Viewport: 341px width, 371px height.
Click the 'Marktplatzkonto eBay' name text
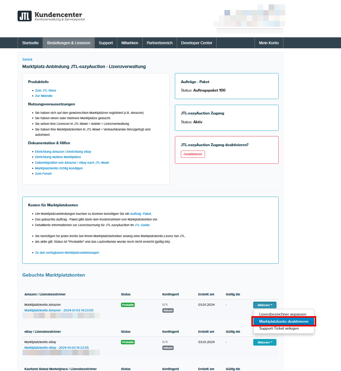tap(40, 342)
